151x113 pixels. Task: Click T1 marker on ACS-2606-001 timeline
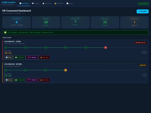point(26,47)
